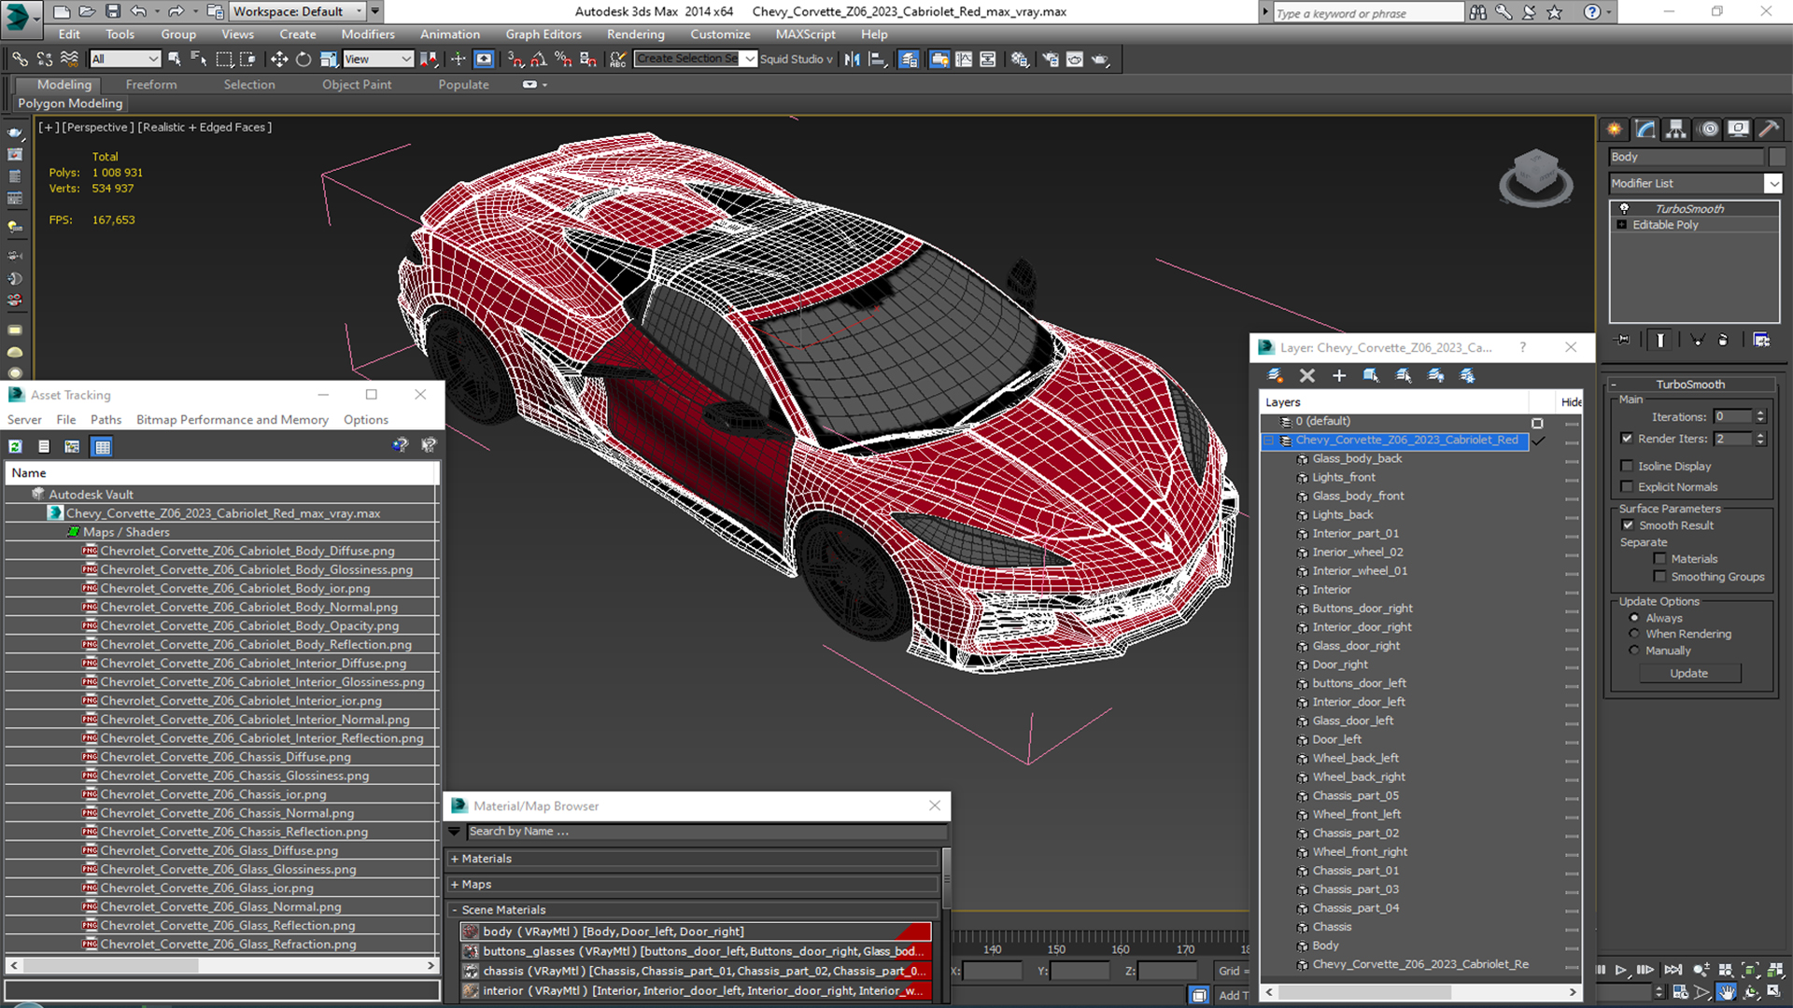
Task: Toggle the Angle Snap icon
Action: pyautogui.click(x=538, y=59)
